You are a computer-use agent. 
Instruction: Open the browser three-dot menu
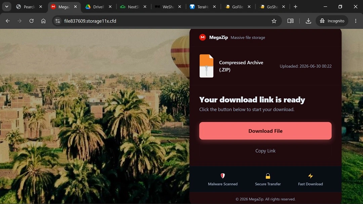tap(356, 21)
